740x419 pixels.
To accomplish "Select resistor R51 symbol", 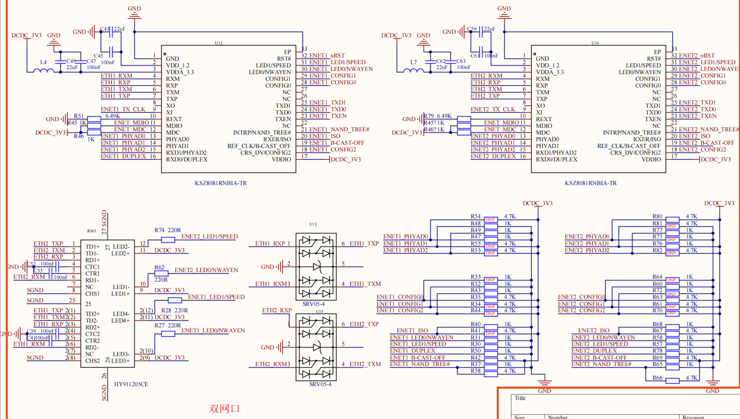I will (94, 119).
